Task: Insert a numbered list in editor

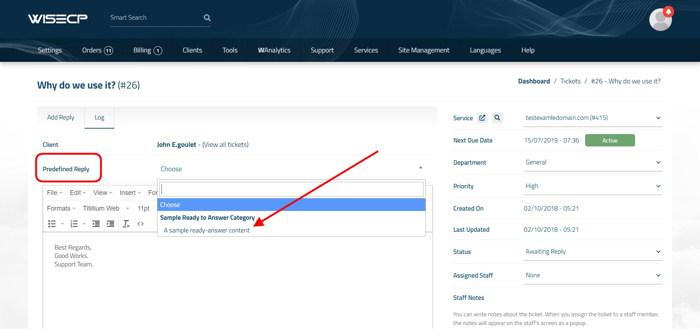Action: [x=74, y=224]
